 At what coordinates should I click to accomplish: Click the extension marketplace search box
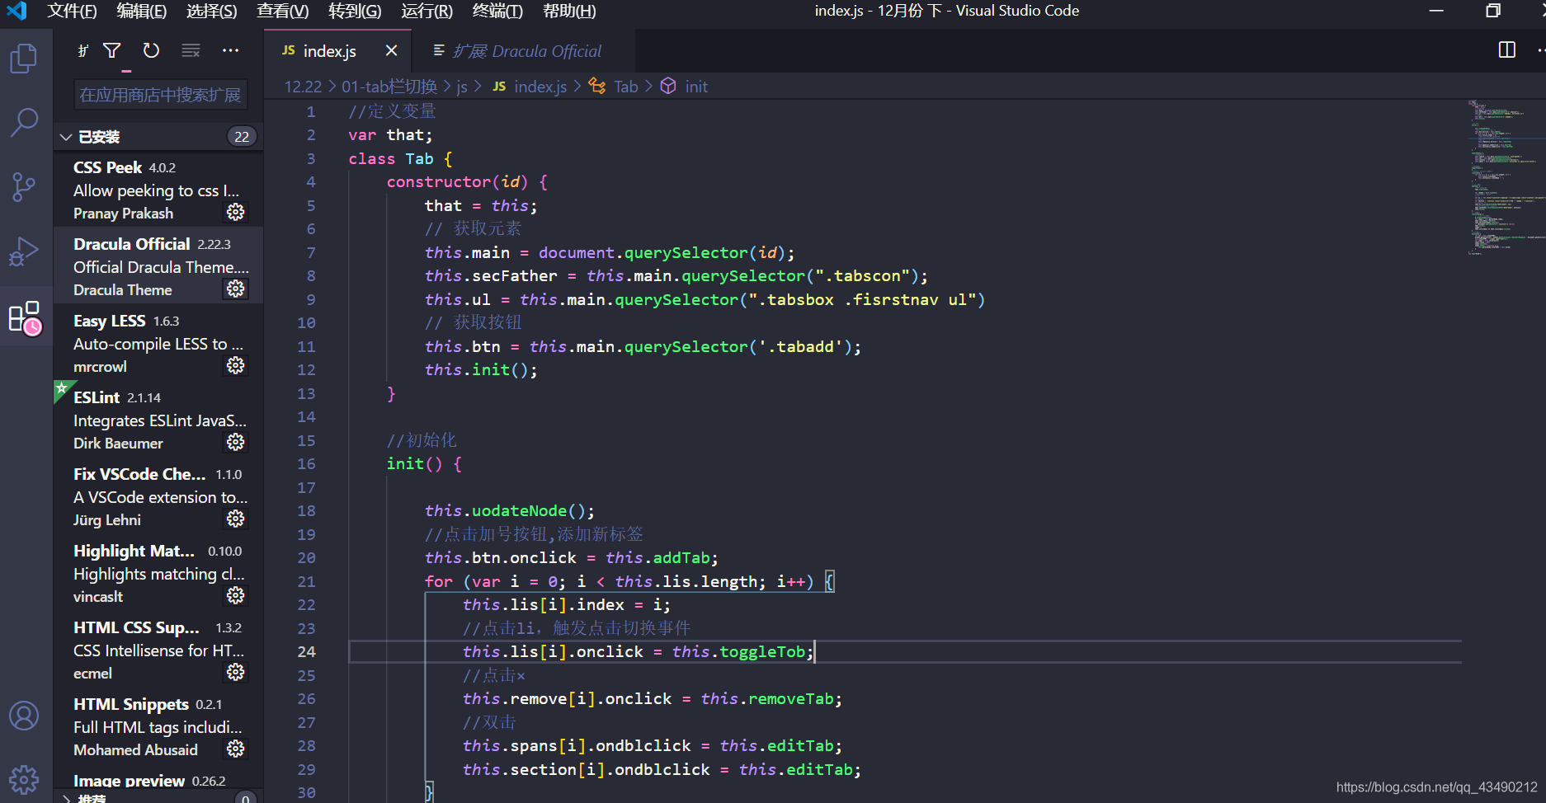pyautogui.click(x=160, y=95)
